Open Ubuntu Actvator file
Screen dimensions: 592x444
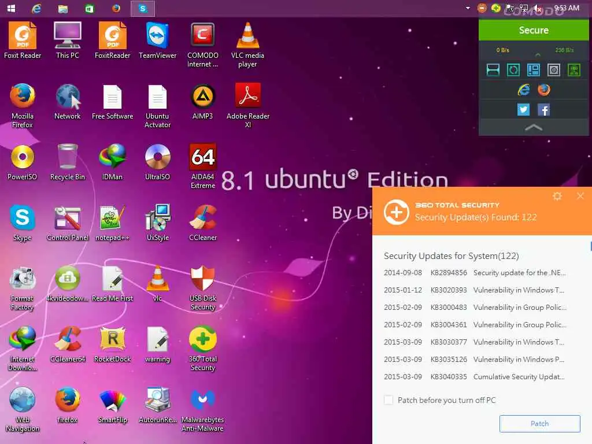click(x=157, y=106)
